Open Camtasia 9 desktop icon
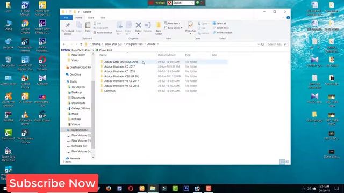Viewport: 344px width, 193px height. pos(9,135)
